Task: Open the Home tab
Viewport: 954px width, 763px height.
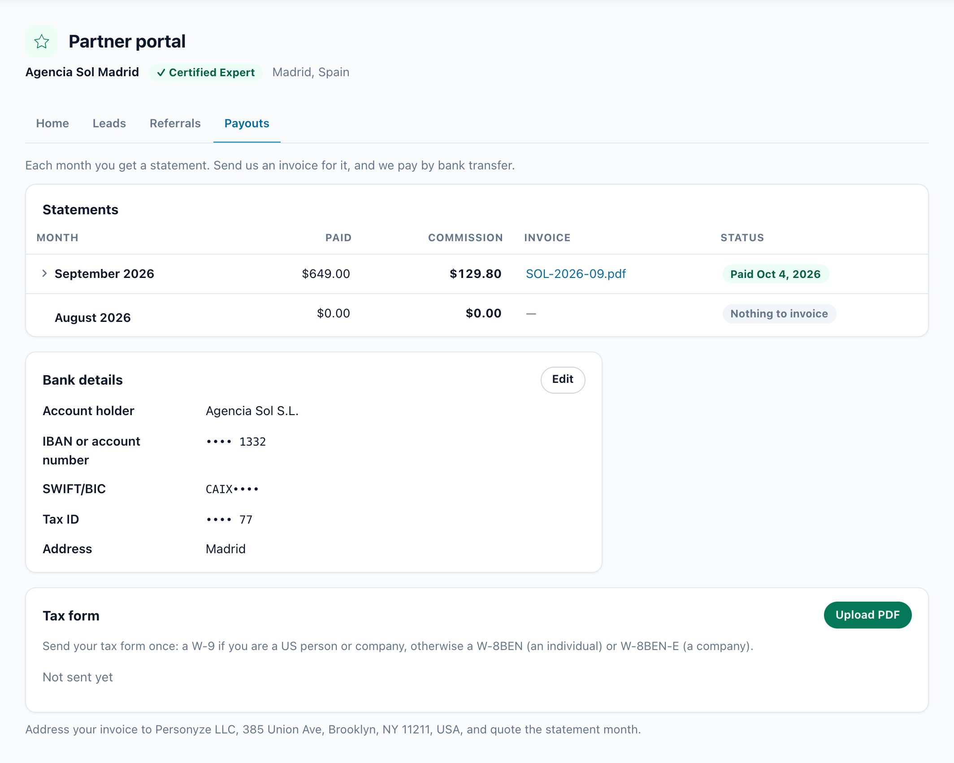Action: [x=52, y=123]
